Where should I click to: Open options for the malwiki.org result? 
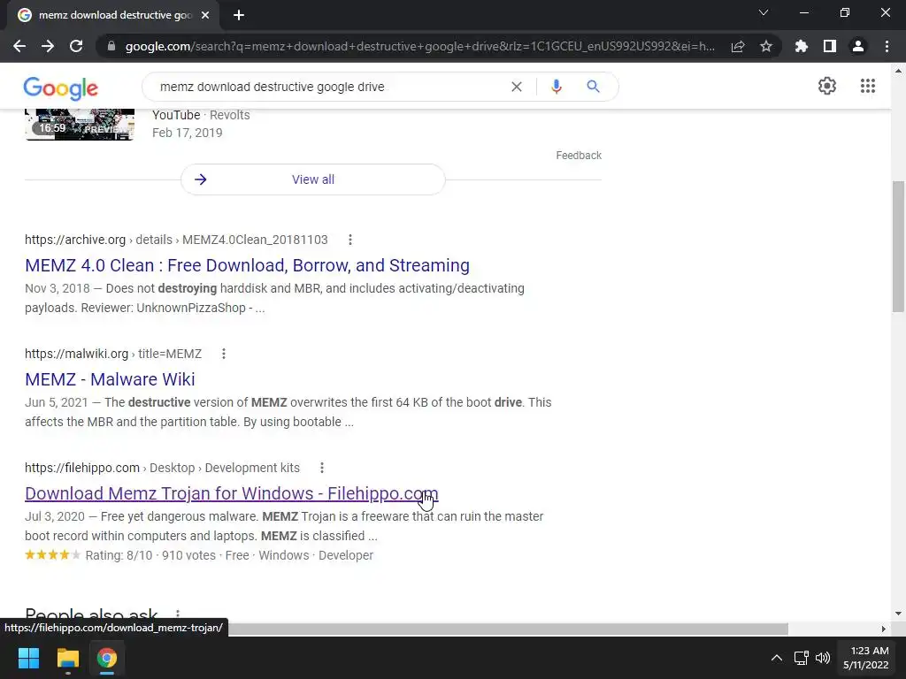224,354
